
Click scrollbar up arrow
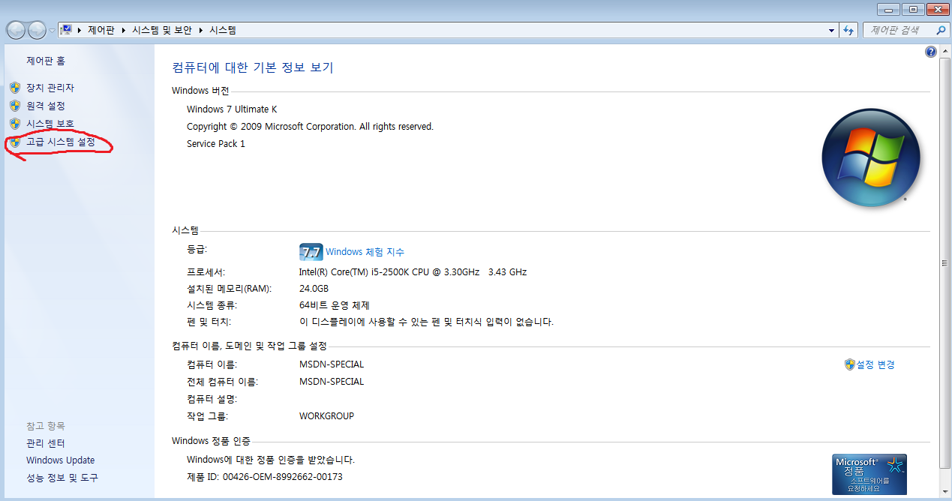point(946,52)
